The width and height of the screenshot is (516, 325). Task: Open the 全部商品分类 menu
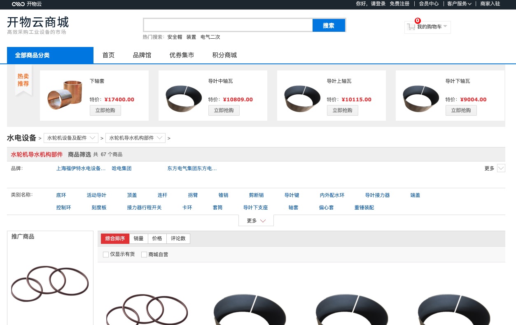[50, 55]
